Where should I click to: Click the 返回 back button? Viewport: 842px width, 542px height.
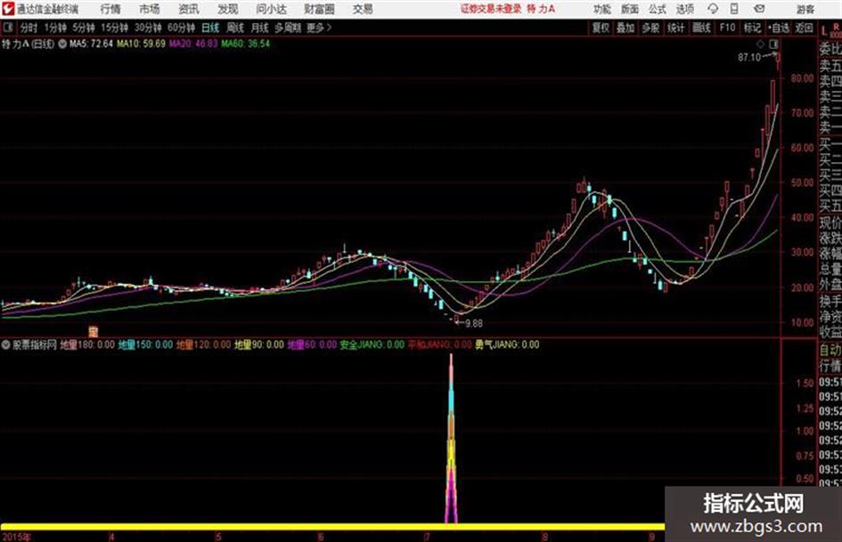click(804, 28)
